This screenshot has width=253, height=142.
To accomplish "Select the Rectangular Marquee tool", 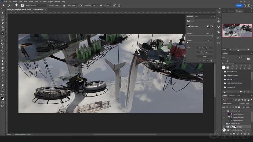I will click(2, 17).
